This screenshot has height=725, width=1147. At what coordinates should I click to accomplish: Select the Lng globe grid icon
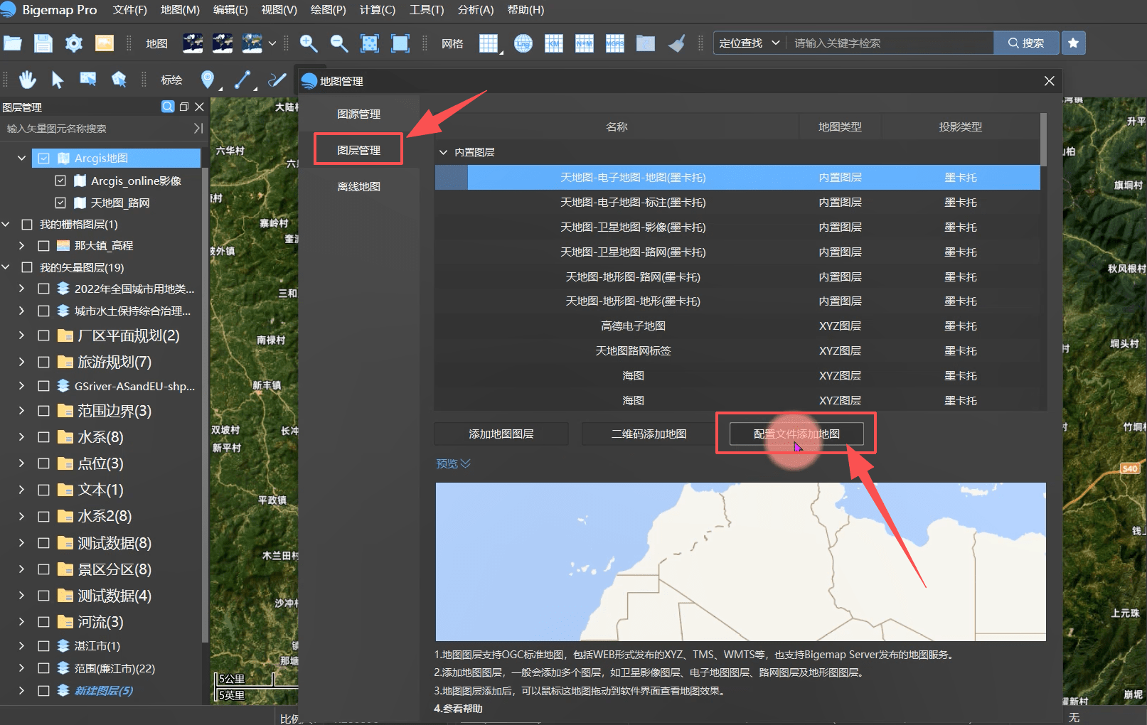click(523, 43)
